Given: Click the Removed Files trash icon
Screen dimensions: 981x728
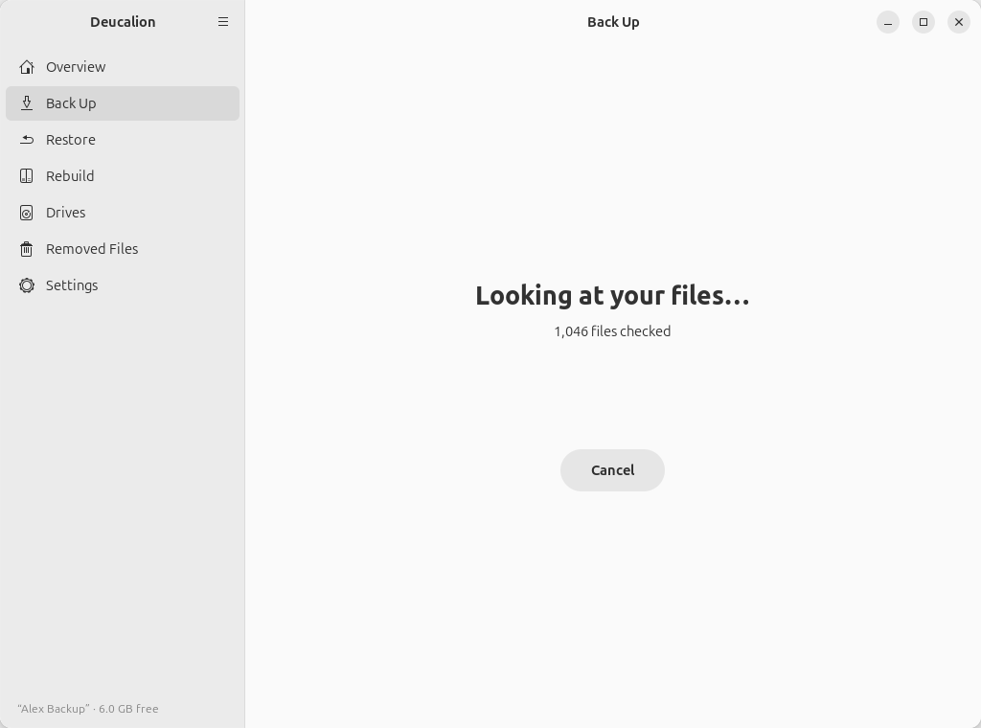Looking at the screenshot, I should tap(26, 249).
